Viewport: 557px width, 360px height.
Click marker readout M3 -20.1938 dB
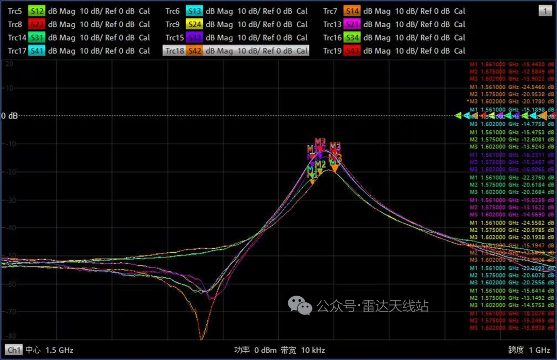click(512, 237)
